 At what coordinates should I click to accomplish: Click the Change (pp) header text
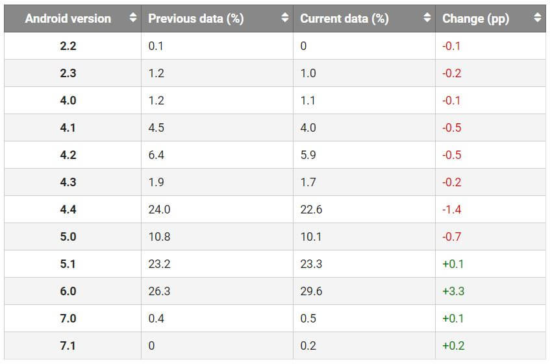pyautogui.click(x=475, y=18)
